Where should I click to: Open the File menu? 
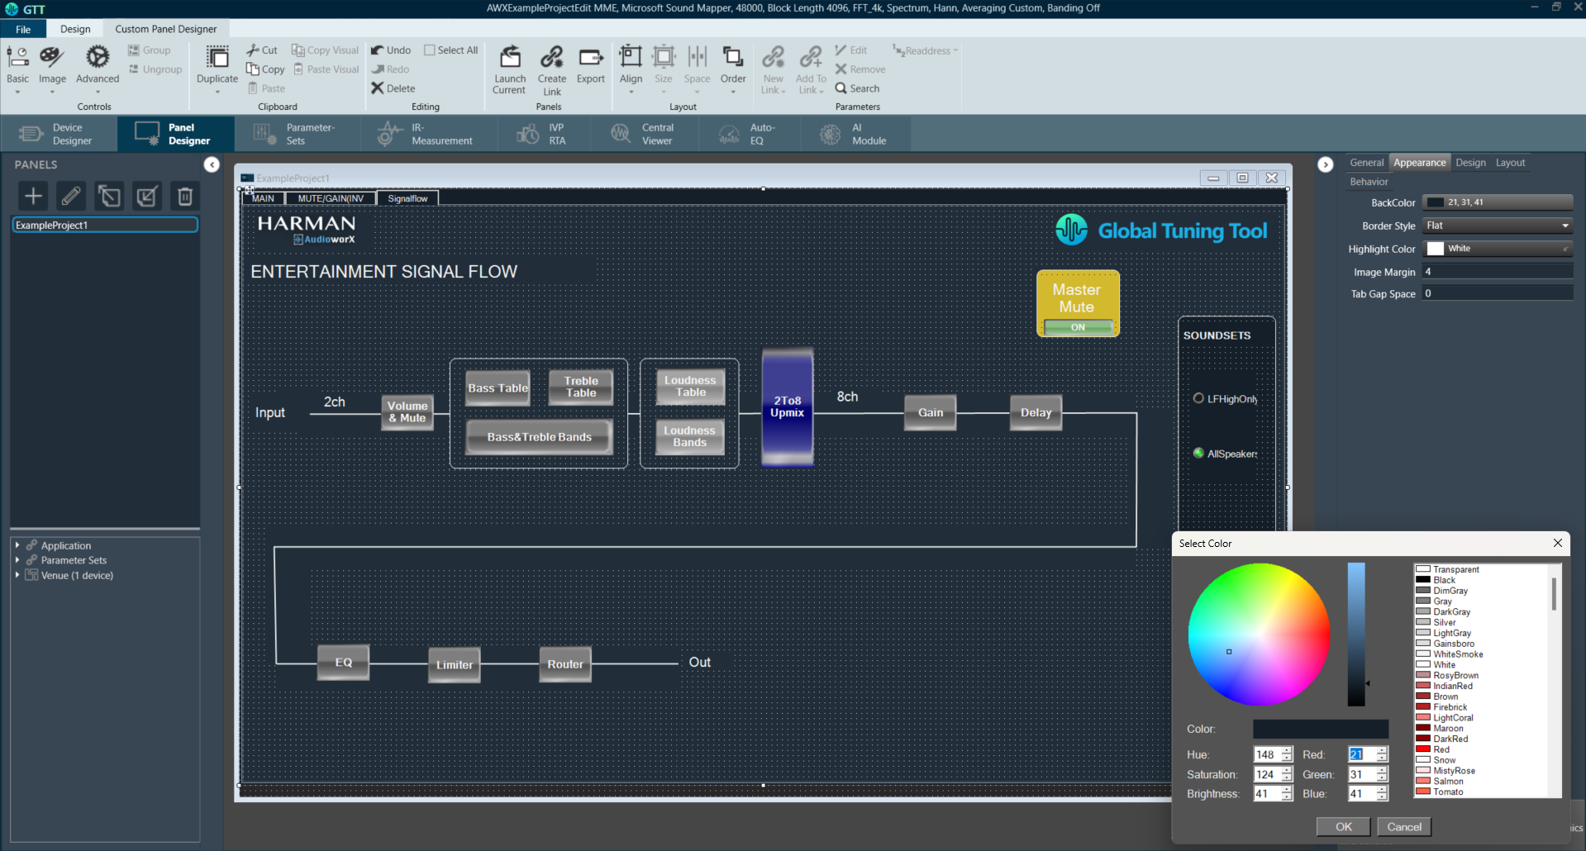coord(23,29)
